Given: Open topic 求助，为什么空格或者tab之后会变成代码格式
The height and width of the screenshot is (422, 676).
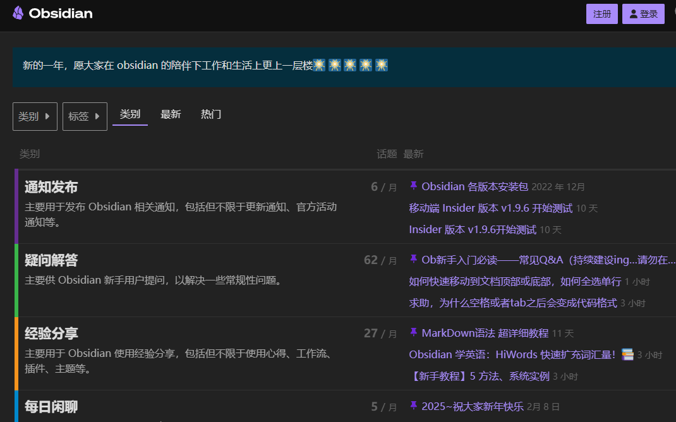Looking at the screenshot, I should (x=513, y=303).
